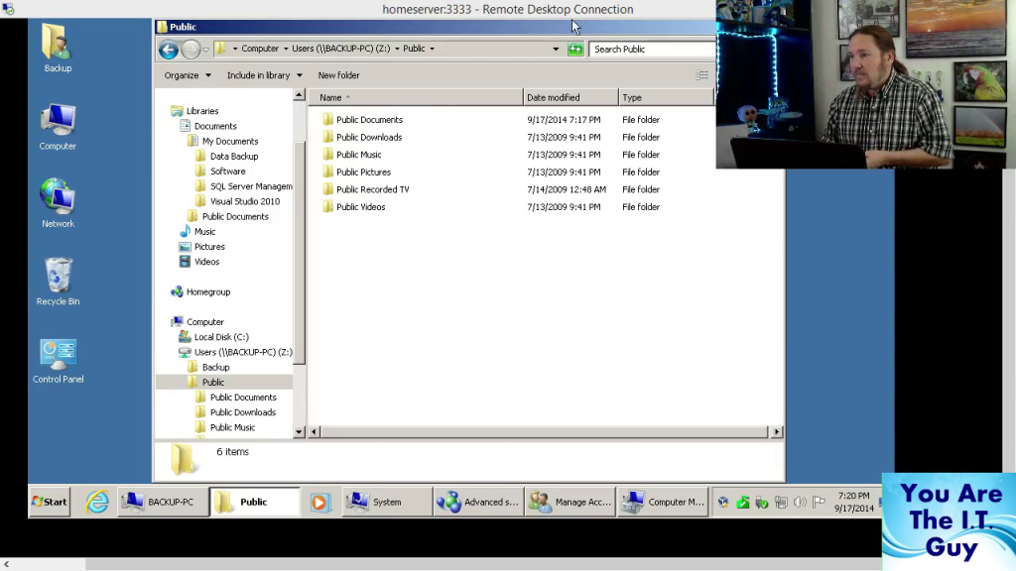The image size is (1016, 571).
Task: Change the view with the view options icon
Action: (x=701, y=75)
